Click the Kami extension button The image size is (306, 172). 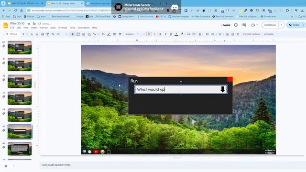click(226, 25)
